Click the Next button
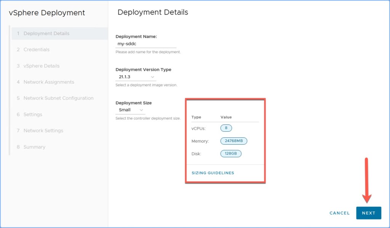 click(x=368, y=213)
